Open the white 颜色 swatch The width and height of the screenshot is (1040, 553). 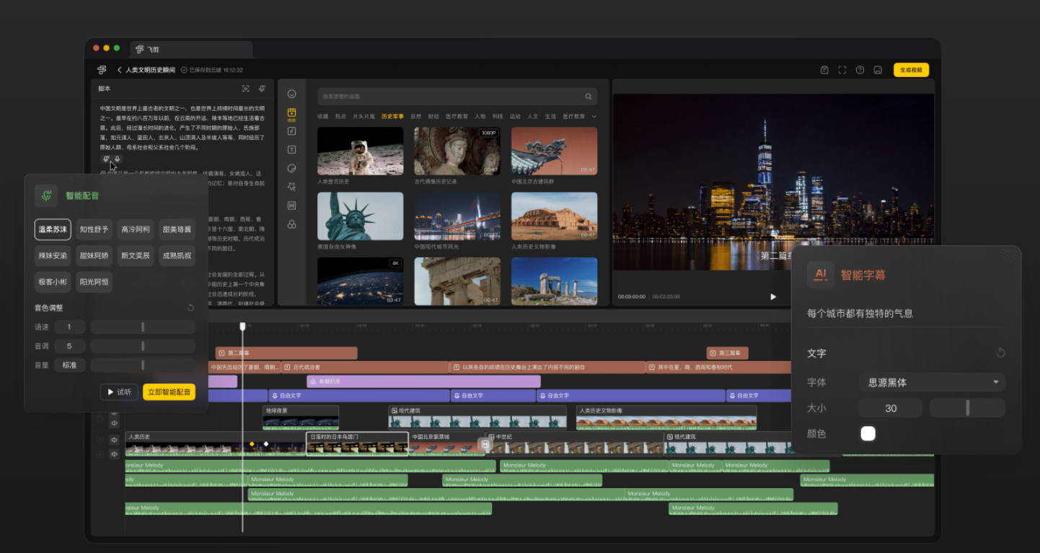pos(868,433)
